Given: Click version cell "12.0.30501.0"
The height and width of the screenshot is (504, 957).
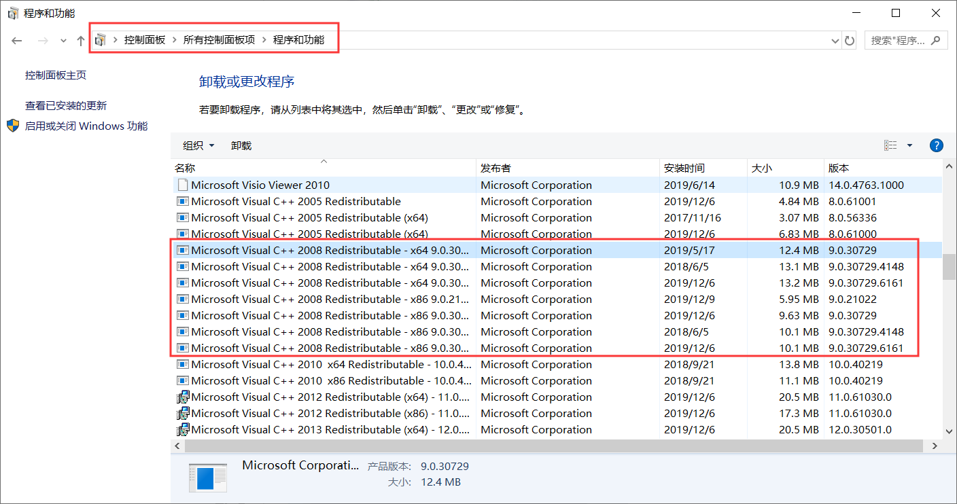Looking at the screenshot, I should pos(860,429).
